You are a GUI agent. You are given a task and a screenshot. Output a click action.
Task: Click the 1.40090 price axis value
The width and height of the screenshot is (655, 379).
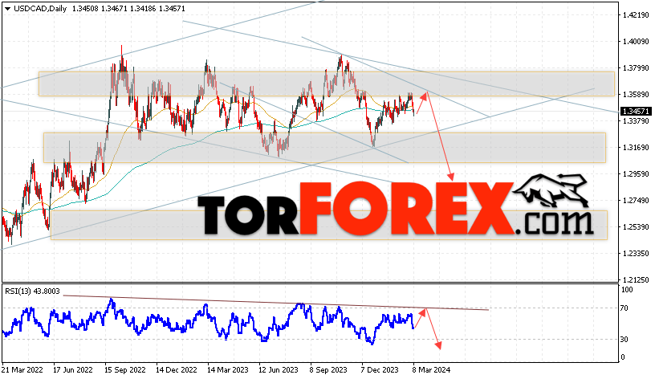coord(636,42)
